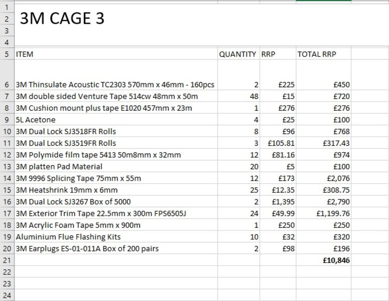Click the 3M Earplugs ES-01-011A item cell
The height and width of the screenshot is (301, 389).
point(87,249)
